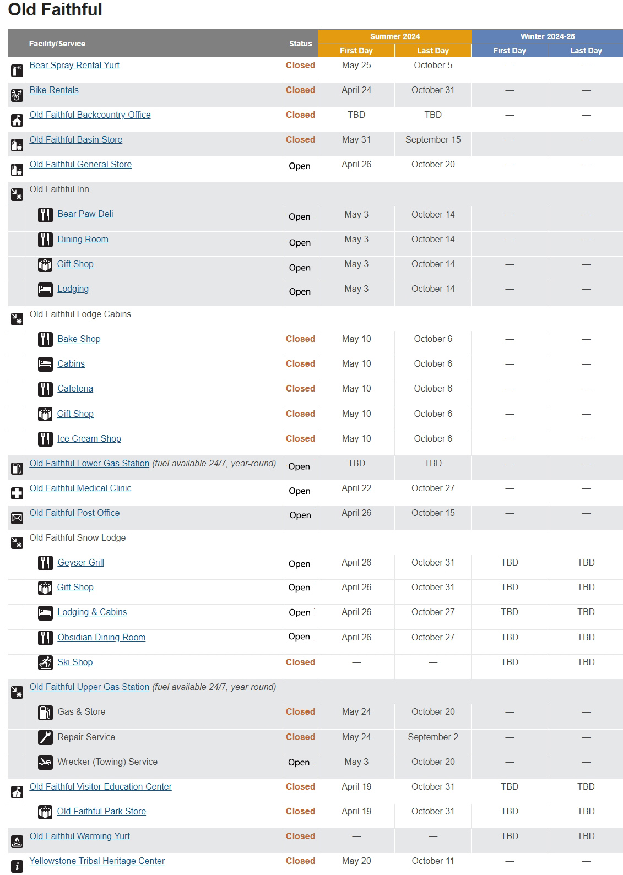
Task: Click the Summer 2024 column header
Action: [x=394, y=36]
